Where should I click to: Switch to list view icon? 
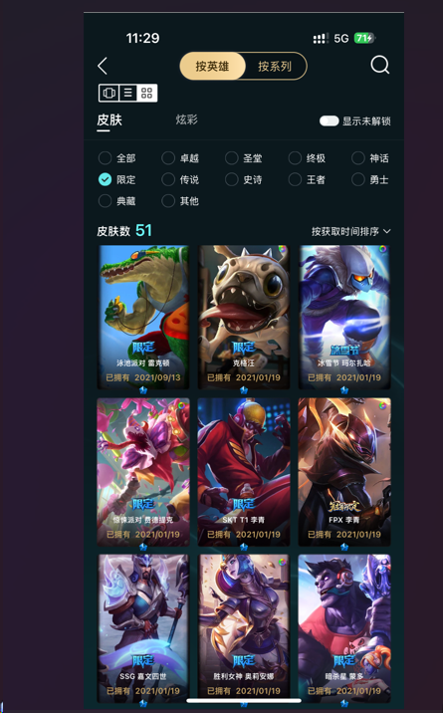(128, 94)
